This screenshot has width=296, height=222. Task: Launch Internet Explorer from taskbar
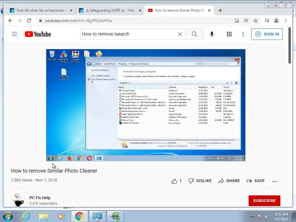(26, 216)
